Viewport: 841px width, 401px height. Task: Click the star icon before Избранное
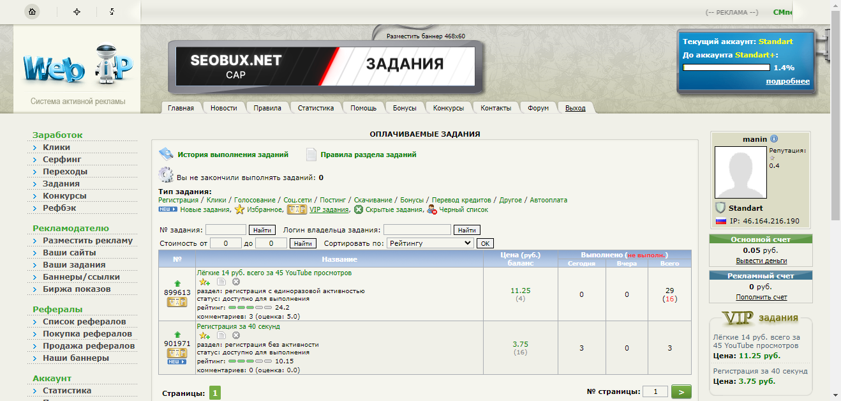(x=239, y=209)
